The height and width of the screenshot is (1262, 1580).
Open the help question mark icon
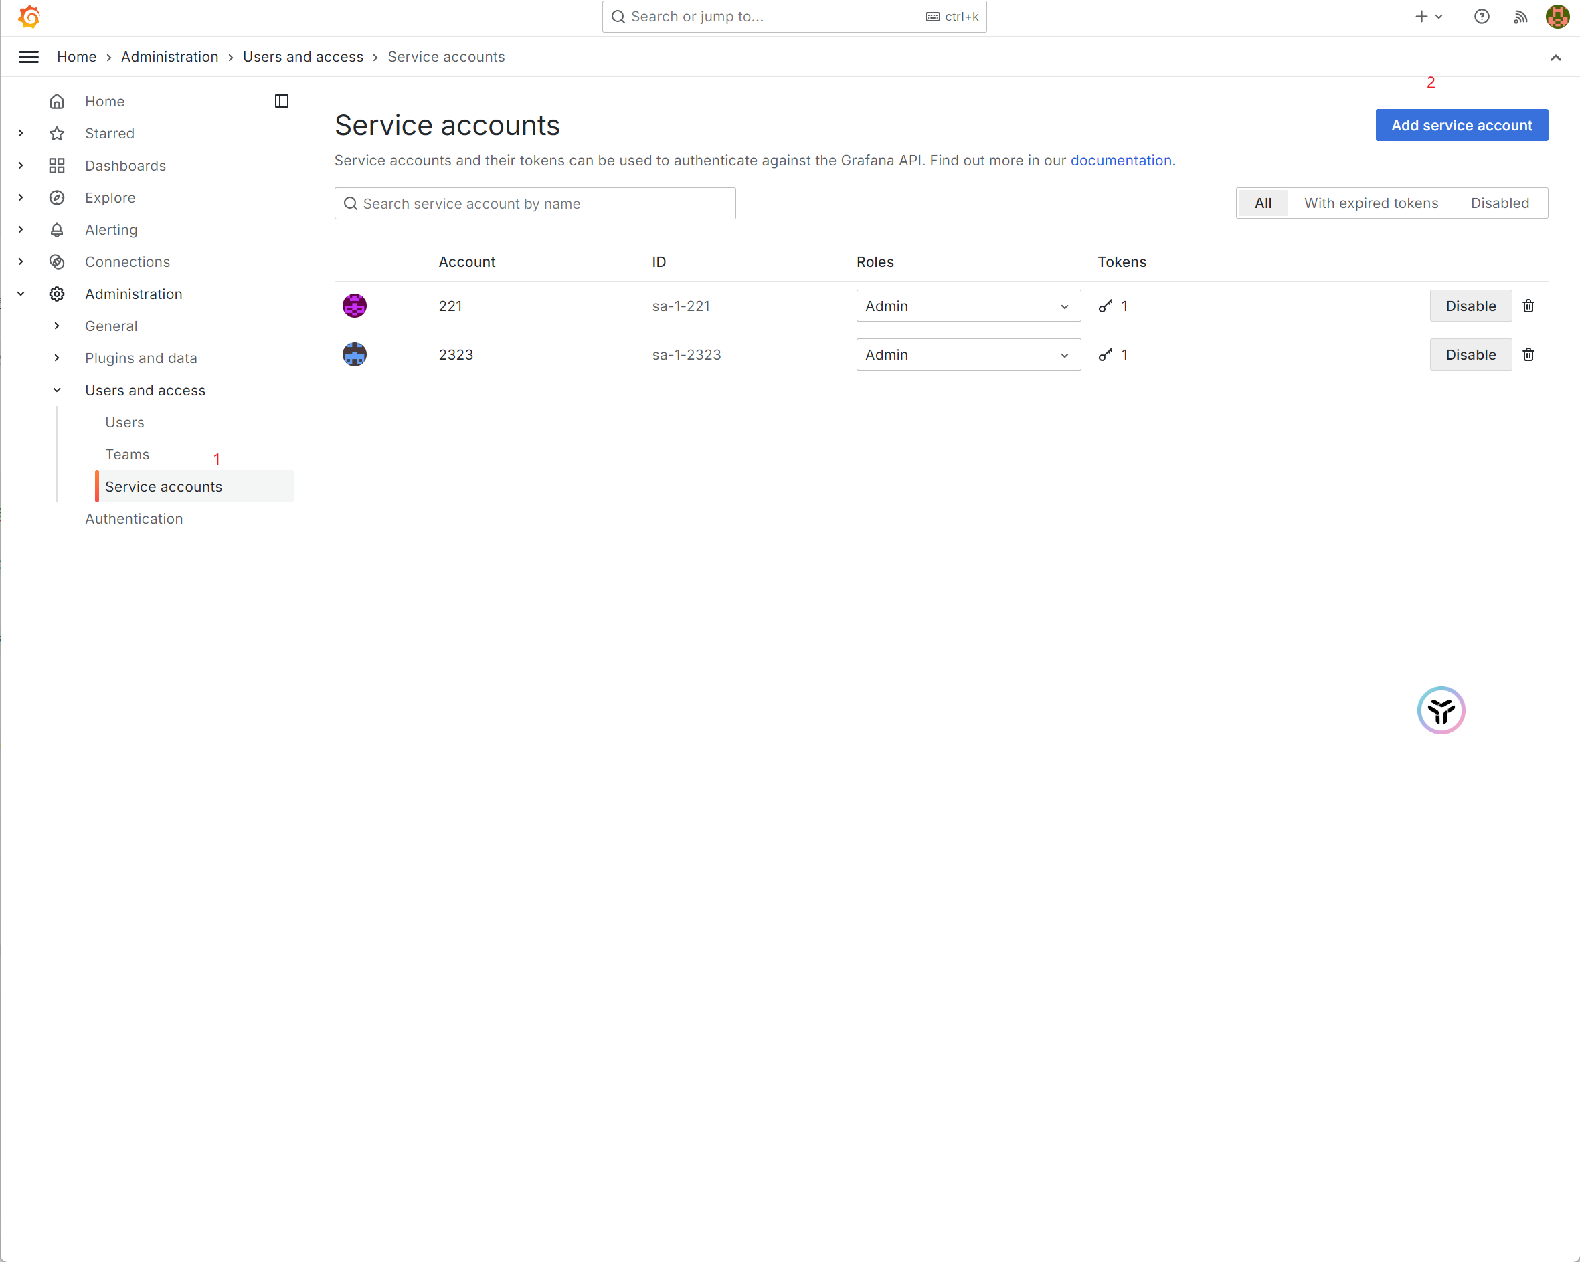[x=1481, y=16]
